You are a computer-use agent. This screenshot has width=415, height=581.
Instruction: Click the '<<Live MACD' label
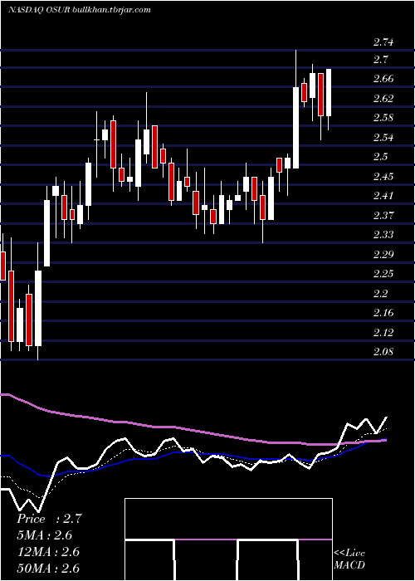pyautogui.click(x=349, y=559)
